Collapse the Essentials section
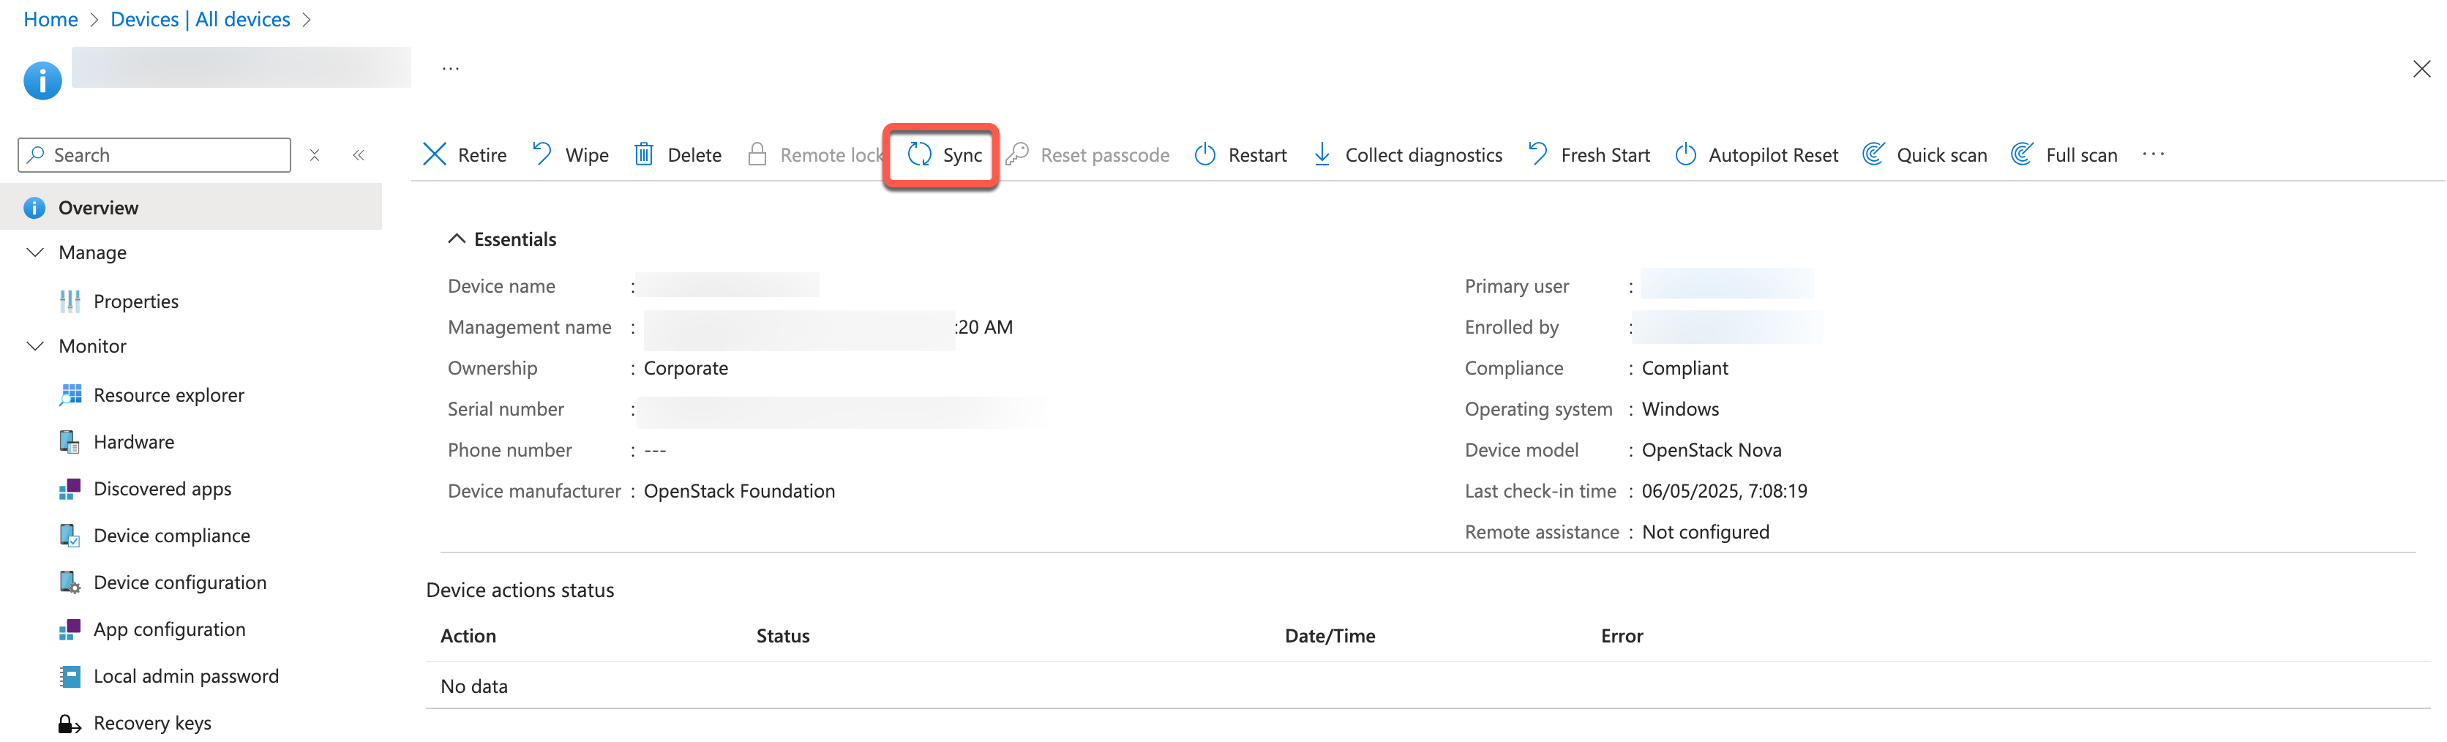 click(457, 239)
